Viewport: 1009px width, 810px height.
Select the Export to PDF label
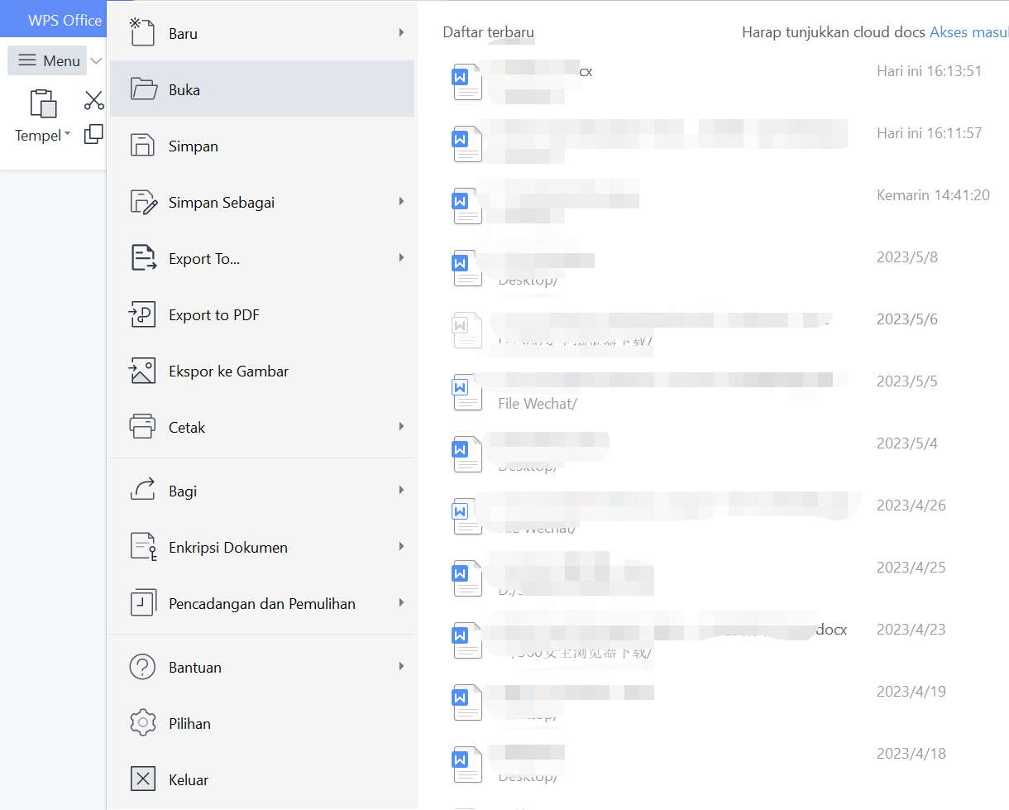tap(214, 315)
